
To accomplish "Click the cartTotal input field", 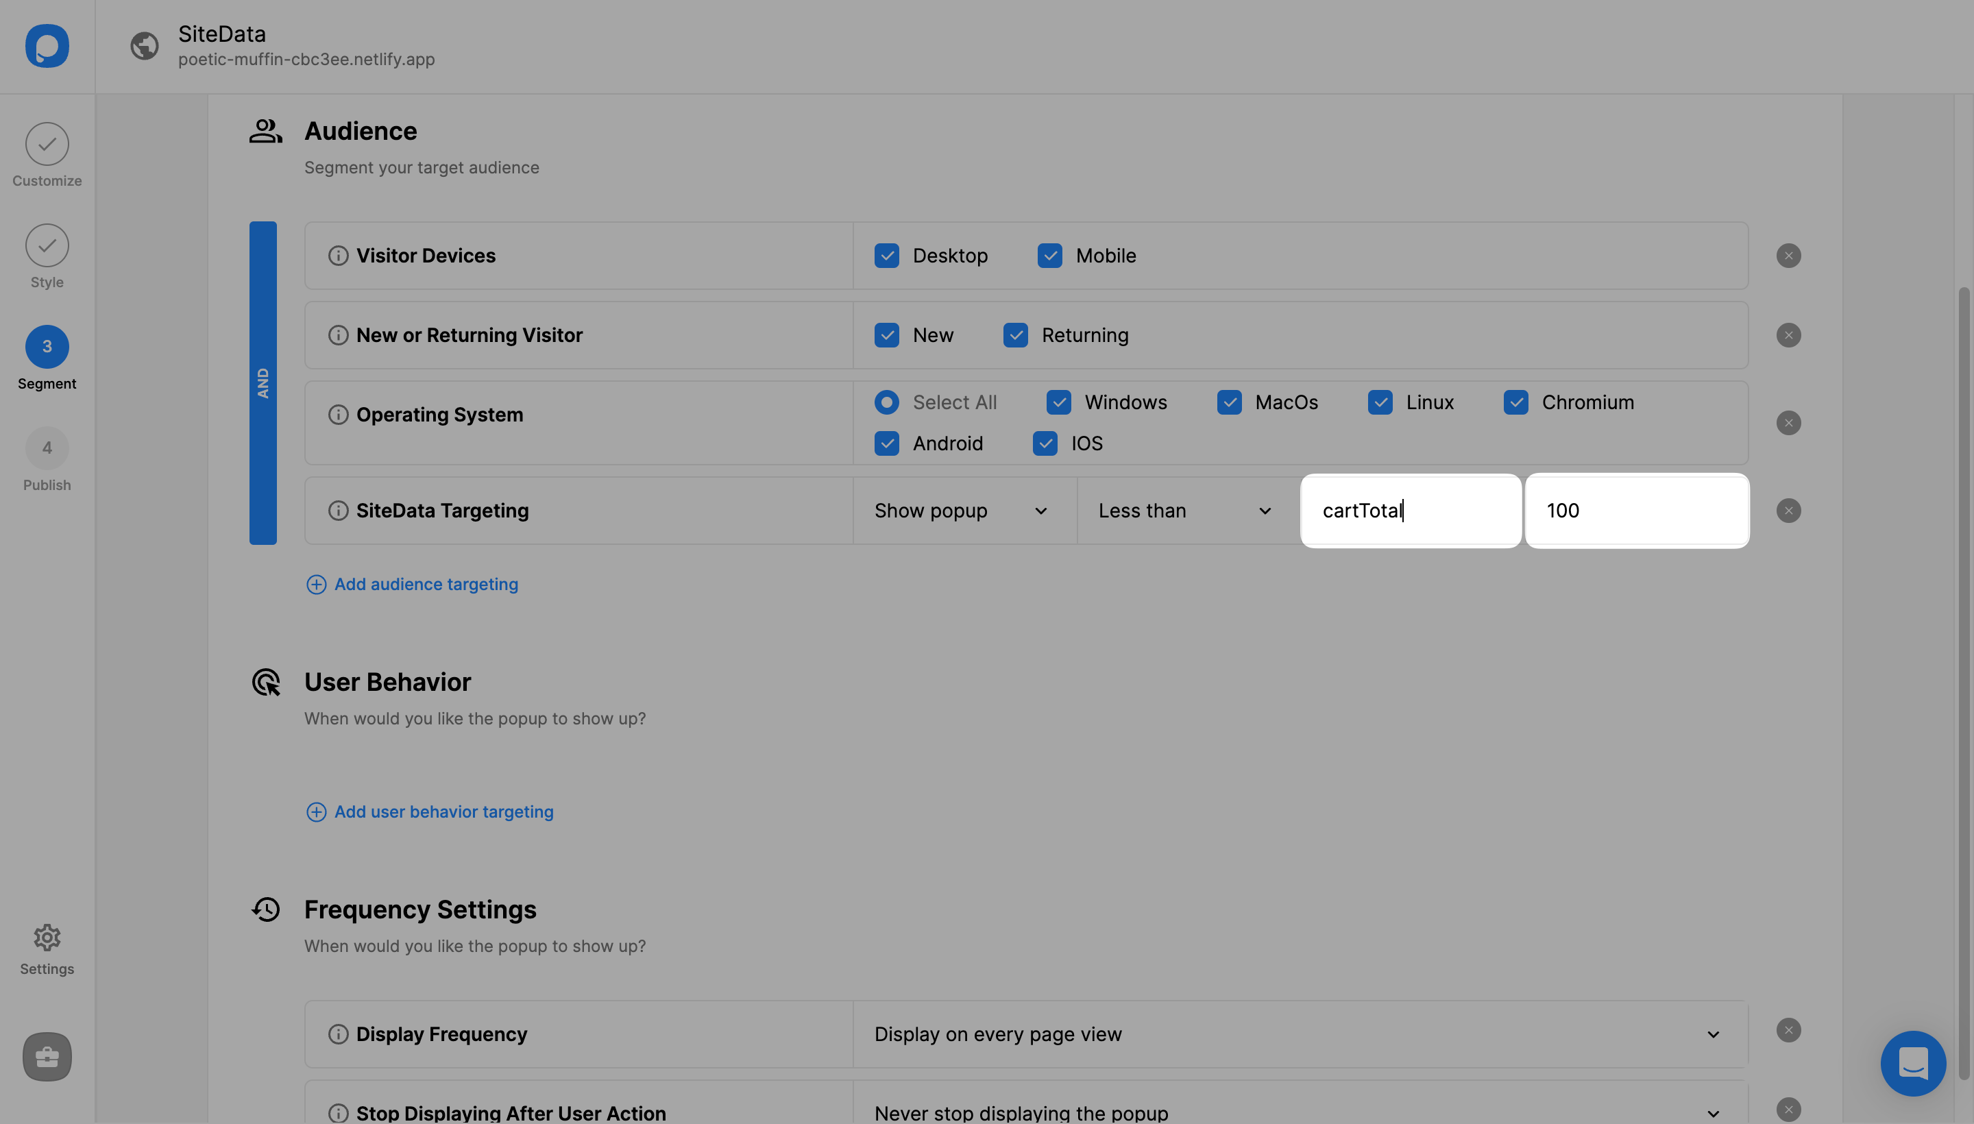I will click(x=1411, y=510).
